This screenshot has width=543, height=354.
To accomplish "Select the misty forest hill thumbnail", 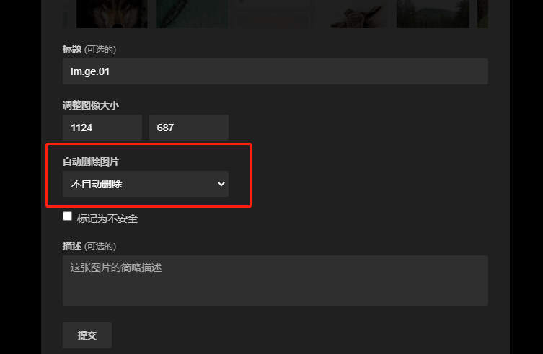I will (x=433, y=14).
